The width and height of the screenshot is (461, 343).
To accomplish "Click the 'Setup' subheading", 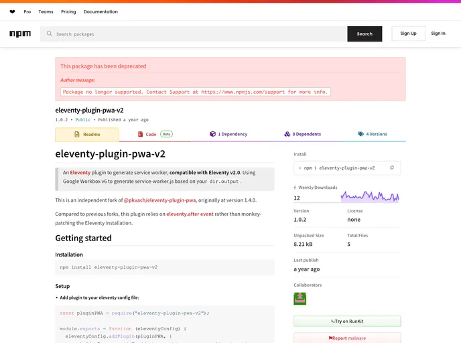I will (62, 286).
